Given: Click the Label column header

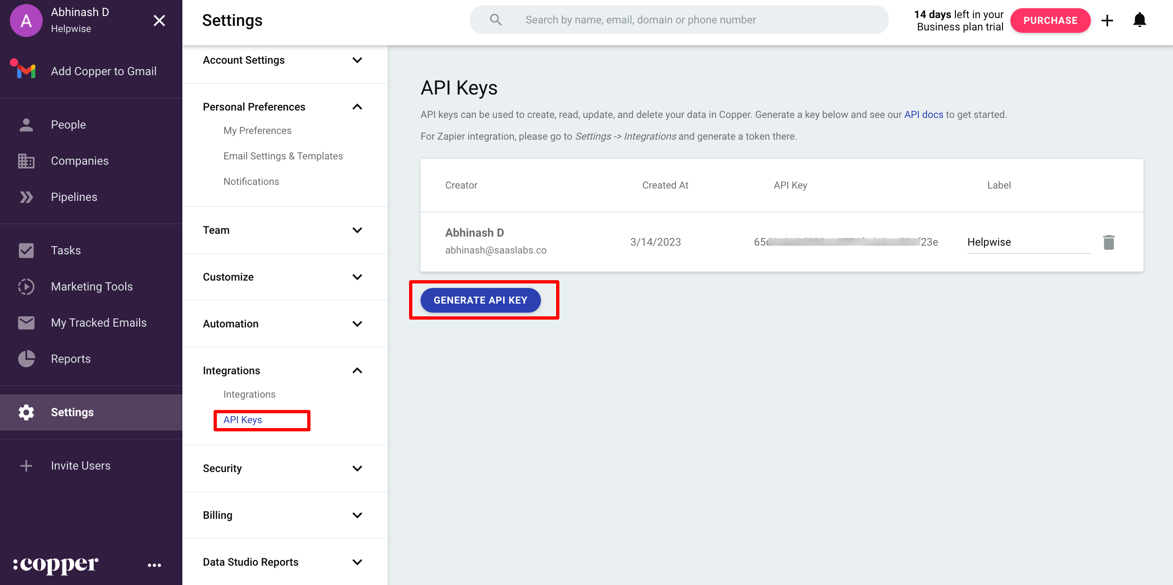Looking at the screenshot, I should coord(998,185).
